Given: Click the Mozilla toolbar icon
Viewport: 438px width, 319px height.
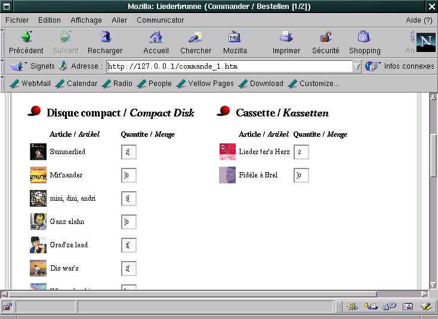Looking at the screenshot, I should (x=235, y=38).
